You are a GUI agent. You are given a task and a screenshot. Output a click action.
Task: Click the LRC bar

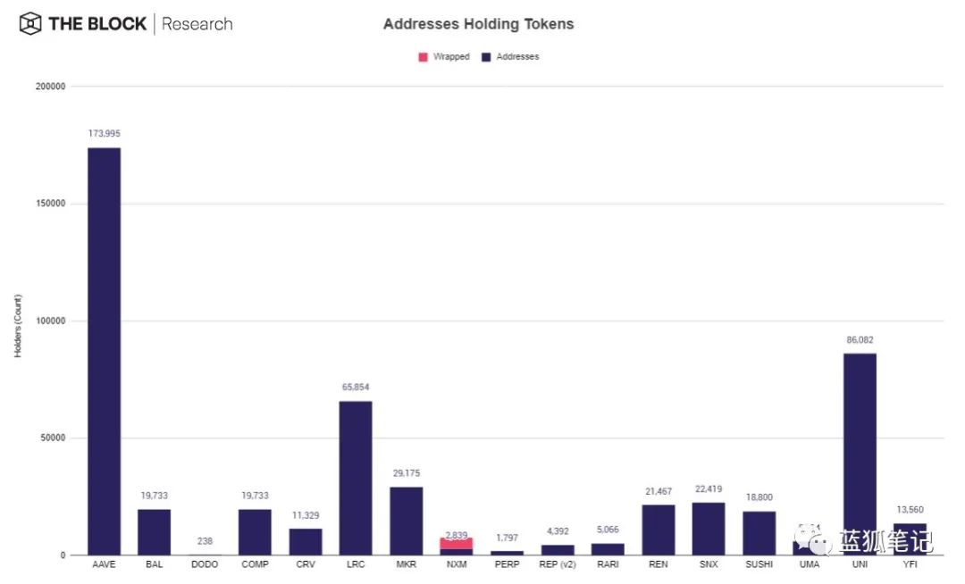356,478
